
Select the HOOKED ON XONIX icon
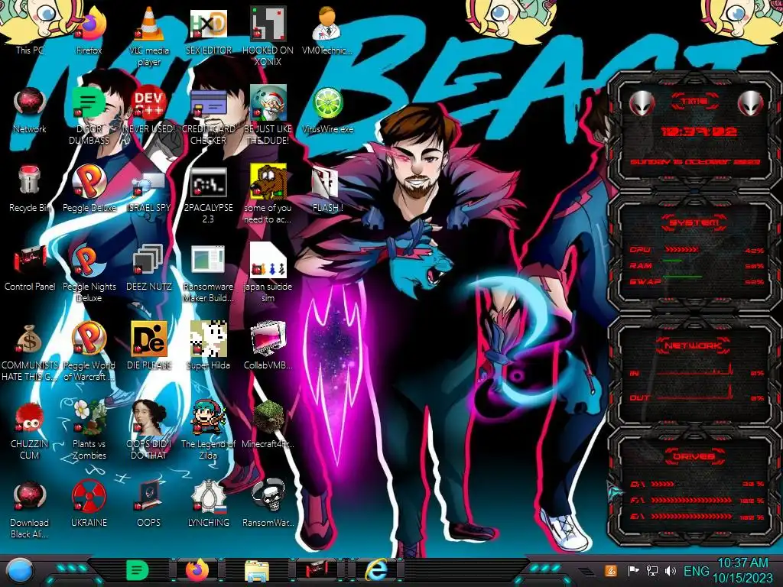[268, 37]
